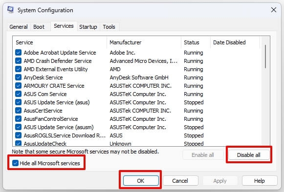Uncheck AsusFanControlService checkbox
The image size is (284, 192).
tap(18, 119)
